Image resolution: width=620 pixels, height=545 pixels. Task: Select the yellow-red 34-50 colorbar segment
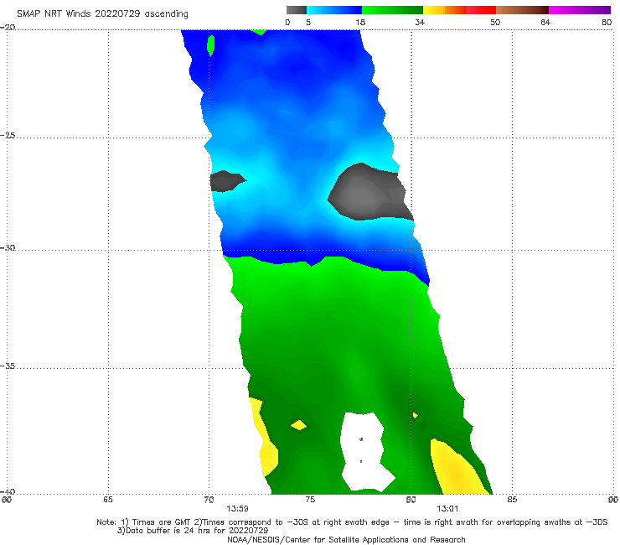(459, 10)
